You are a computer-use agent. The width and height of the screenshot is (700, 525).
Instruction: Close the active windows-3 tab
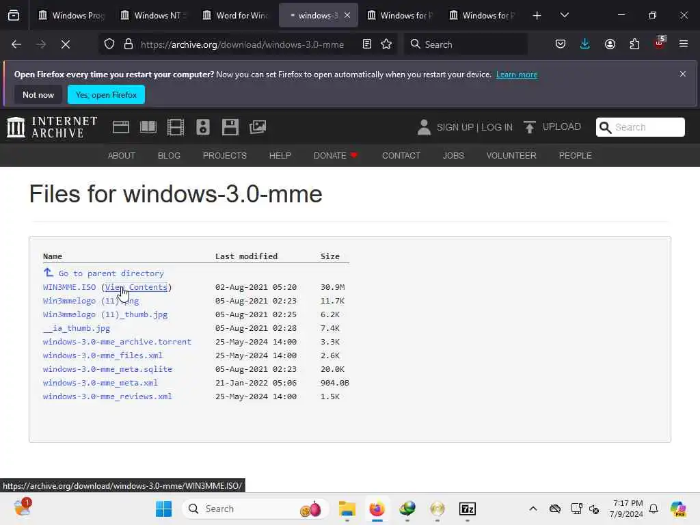(347, 15)
